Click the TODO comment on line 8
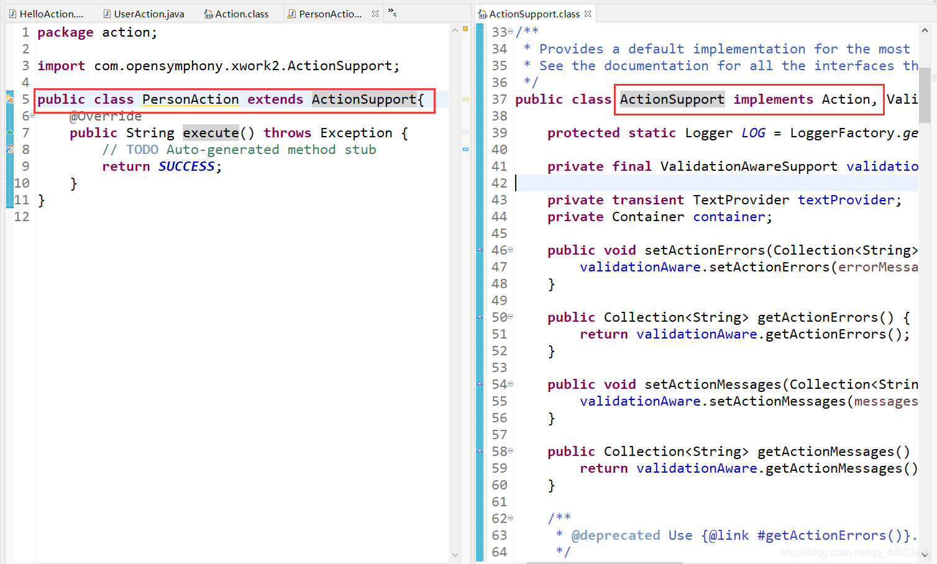 coord(239,150)
